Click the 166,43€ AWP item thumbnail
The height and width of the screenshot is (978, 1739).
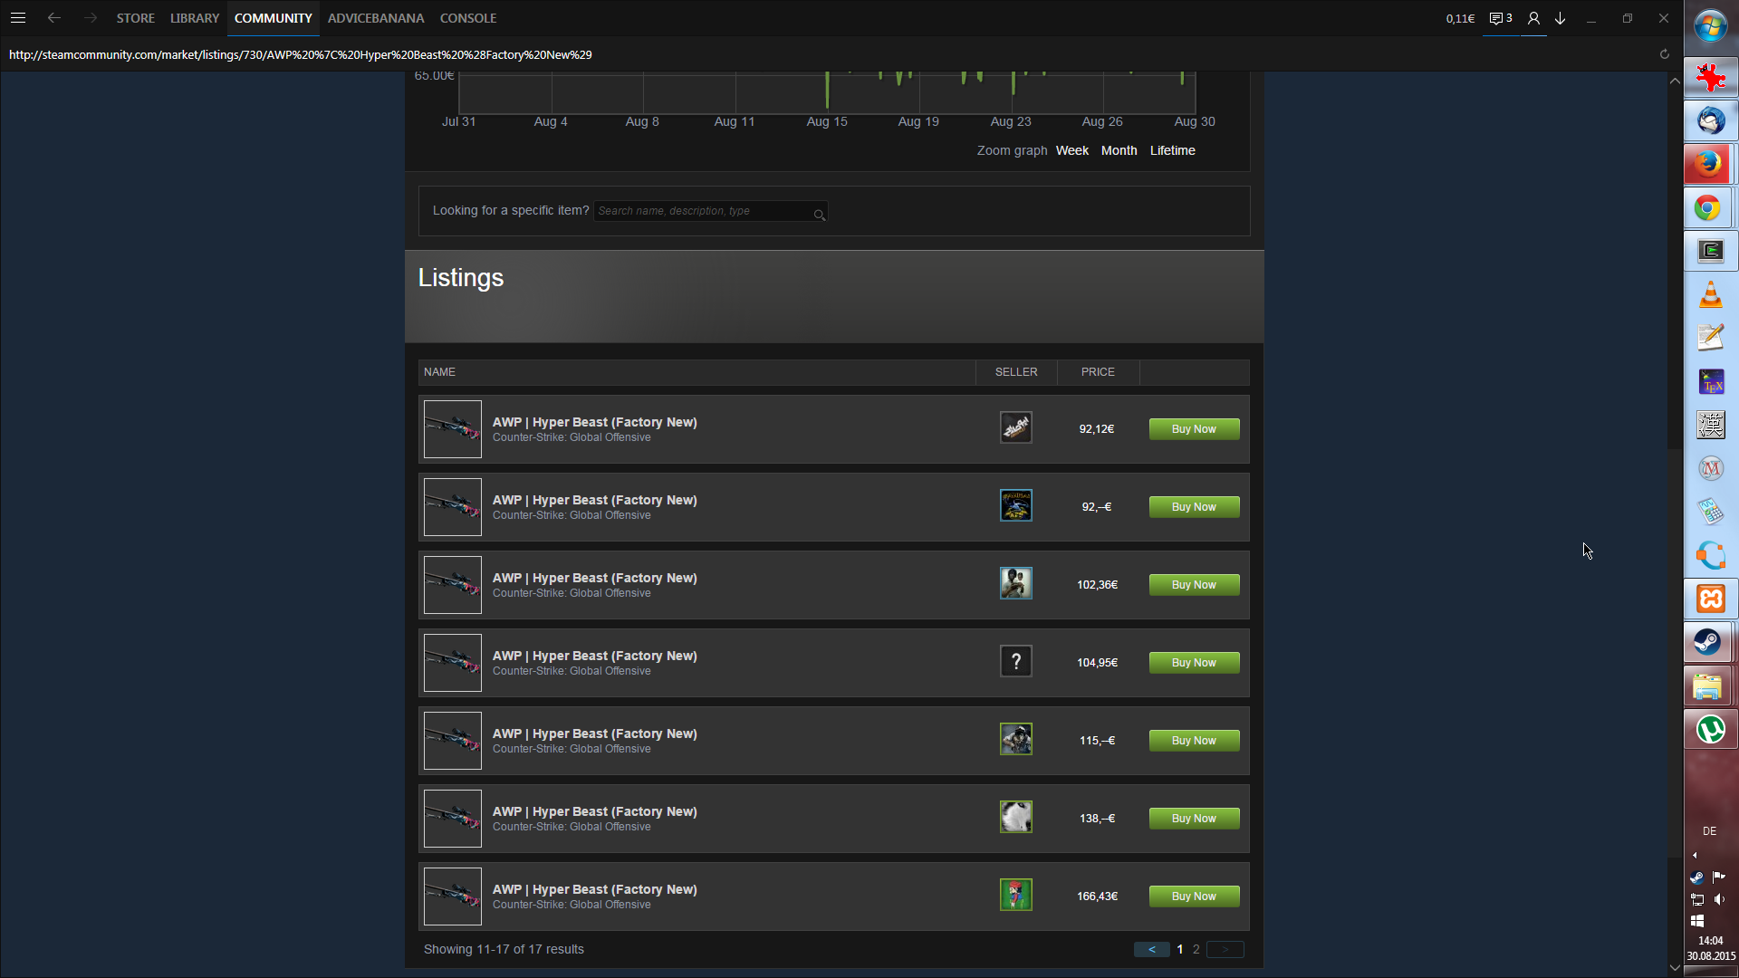click(x=453, y=896)
